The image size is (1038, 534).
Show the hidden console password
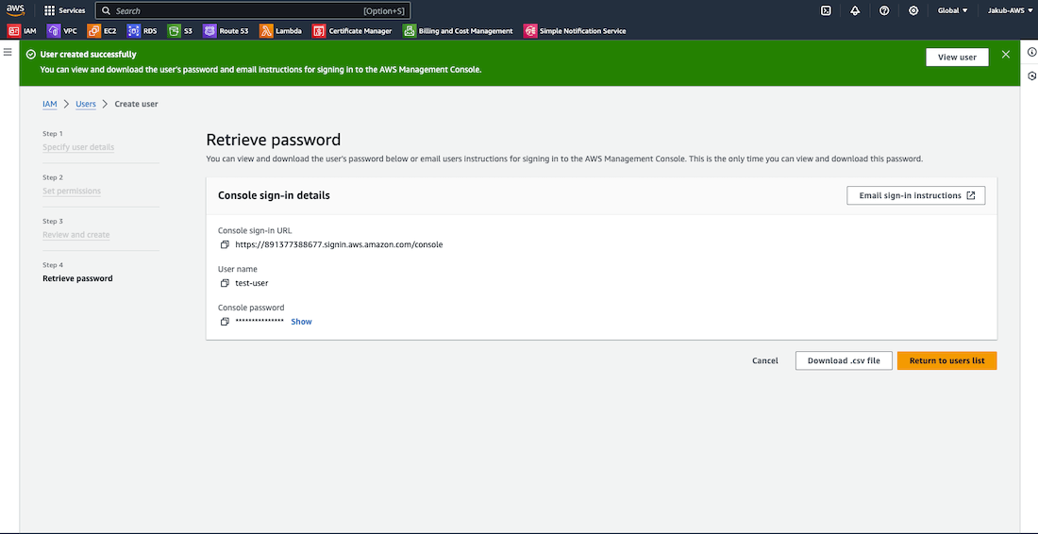[x=301, y=322]
